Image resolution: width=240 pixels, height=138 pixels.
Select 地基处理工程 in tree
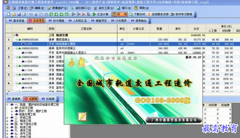[x=27, y=114]
